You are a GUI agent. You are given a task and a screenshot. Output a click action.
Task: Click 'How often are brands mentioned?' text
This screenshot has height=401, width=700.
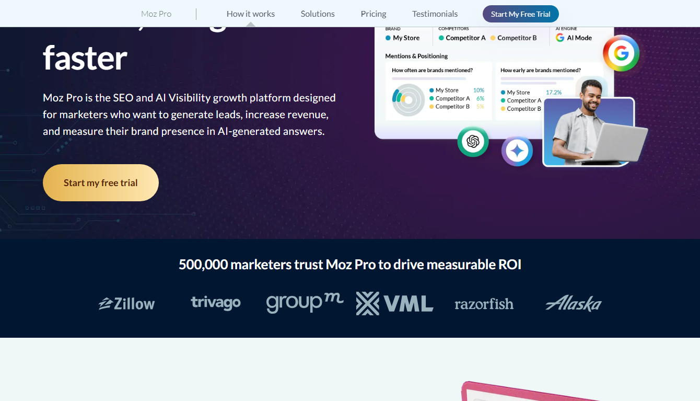[x=432, y=70]
